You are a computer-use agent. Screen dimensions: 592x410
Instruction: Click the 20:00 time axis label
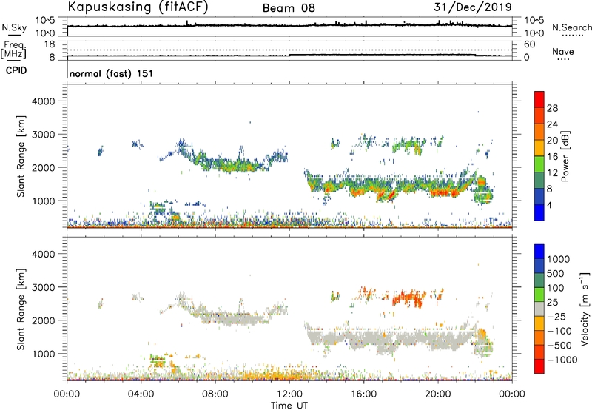(438, 394)
